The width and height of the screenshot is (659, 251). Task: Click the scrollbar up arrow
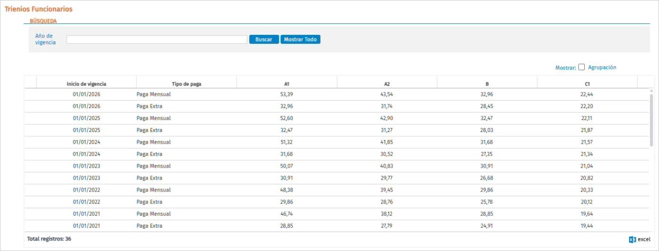[651, 90]
